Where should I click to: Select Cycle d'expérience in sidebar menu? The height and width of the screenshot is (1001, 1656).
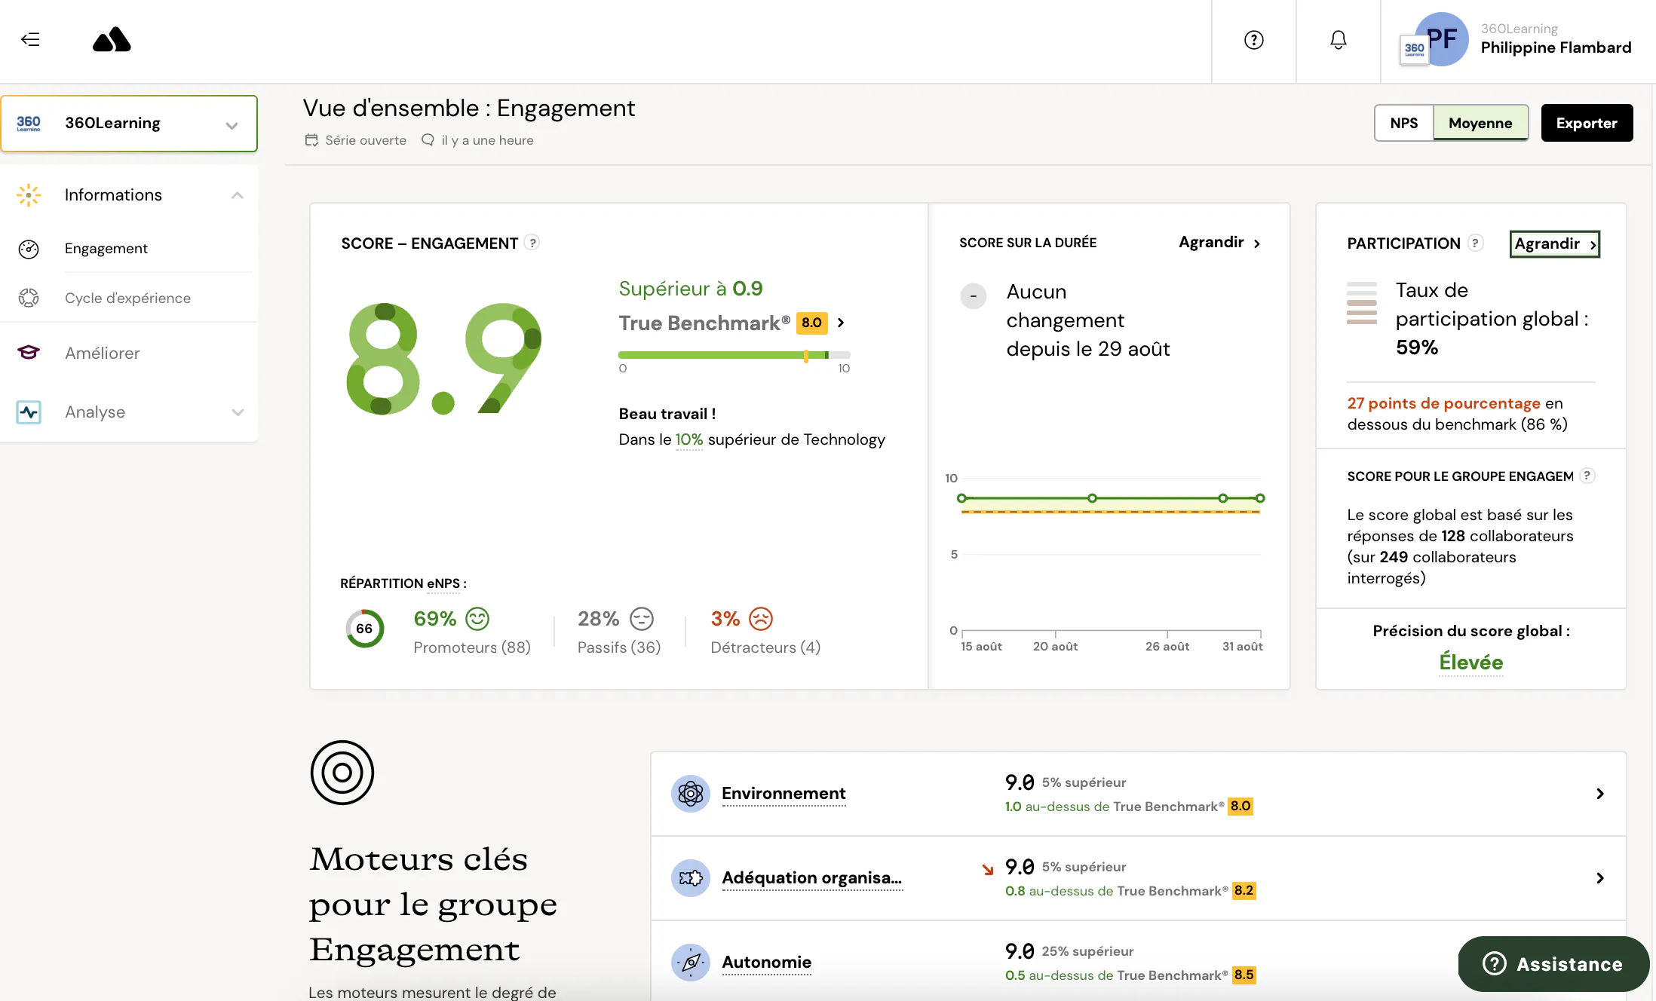(129, 298)
